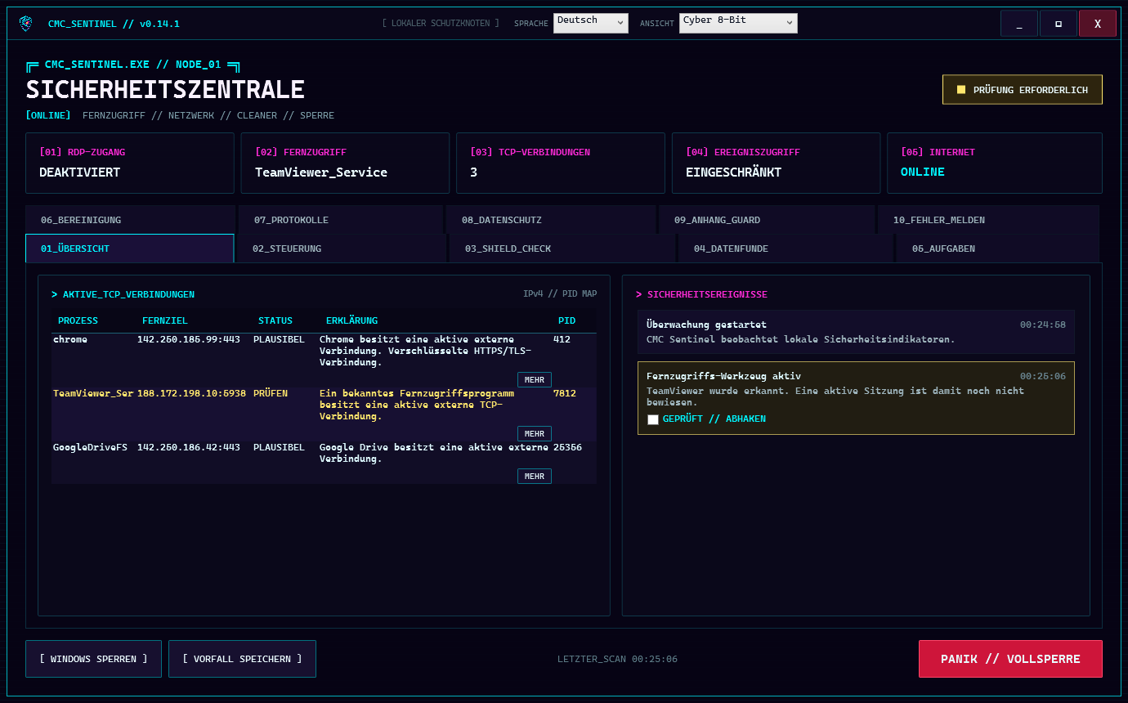Screen dimensions: 1128x703
Task: Click the CMC Sentinel shield logo icon
Action: (26, 24)
